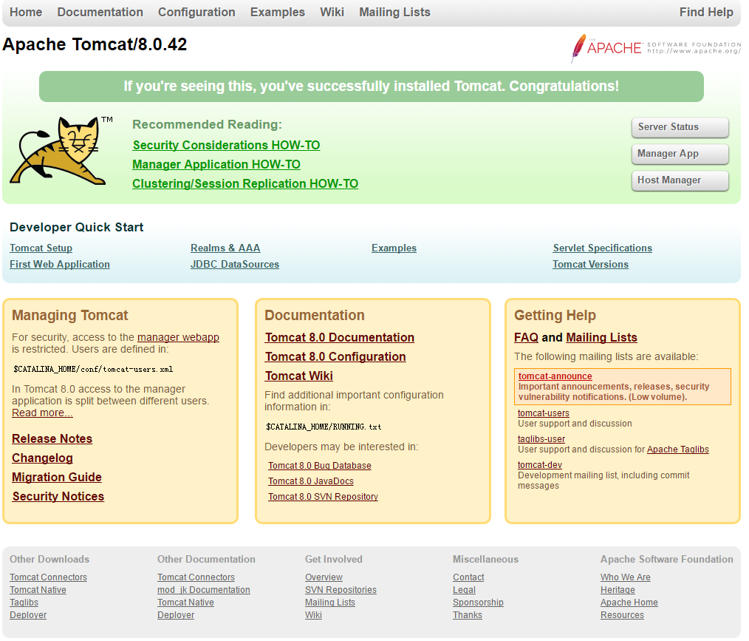Open the Tomcat Setup quick start link

41,248
